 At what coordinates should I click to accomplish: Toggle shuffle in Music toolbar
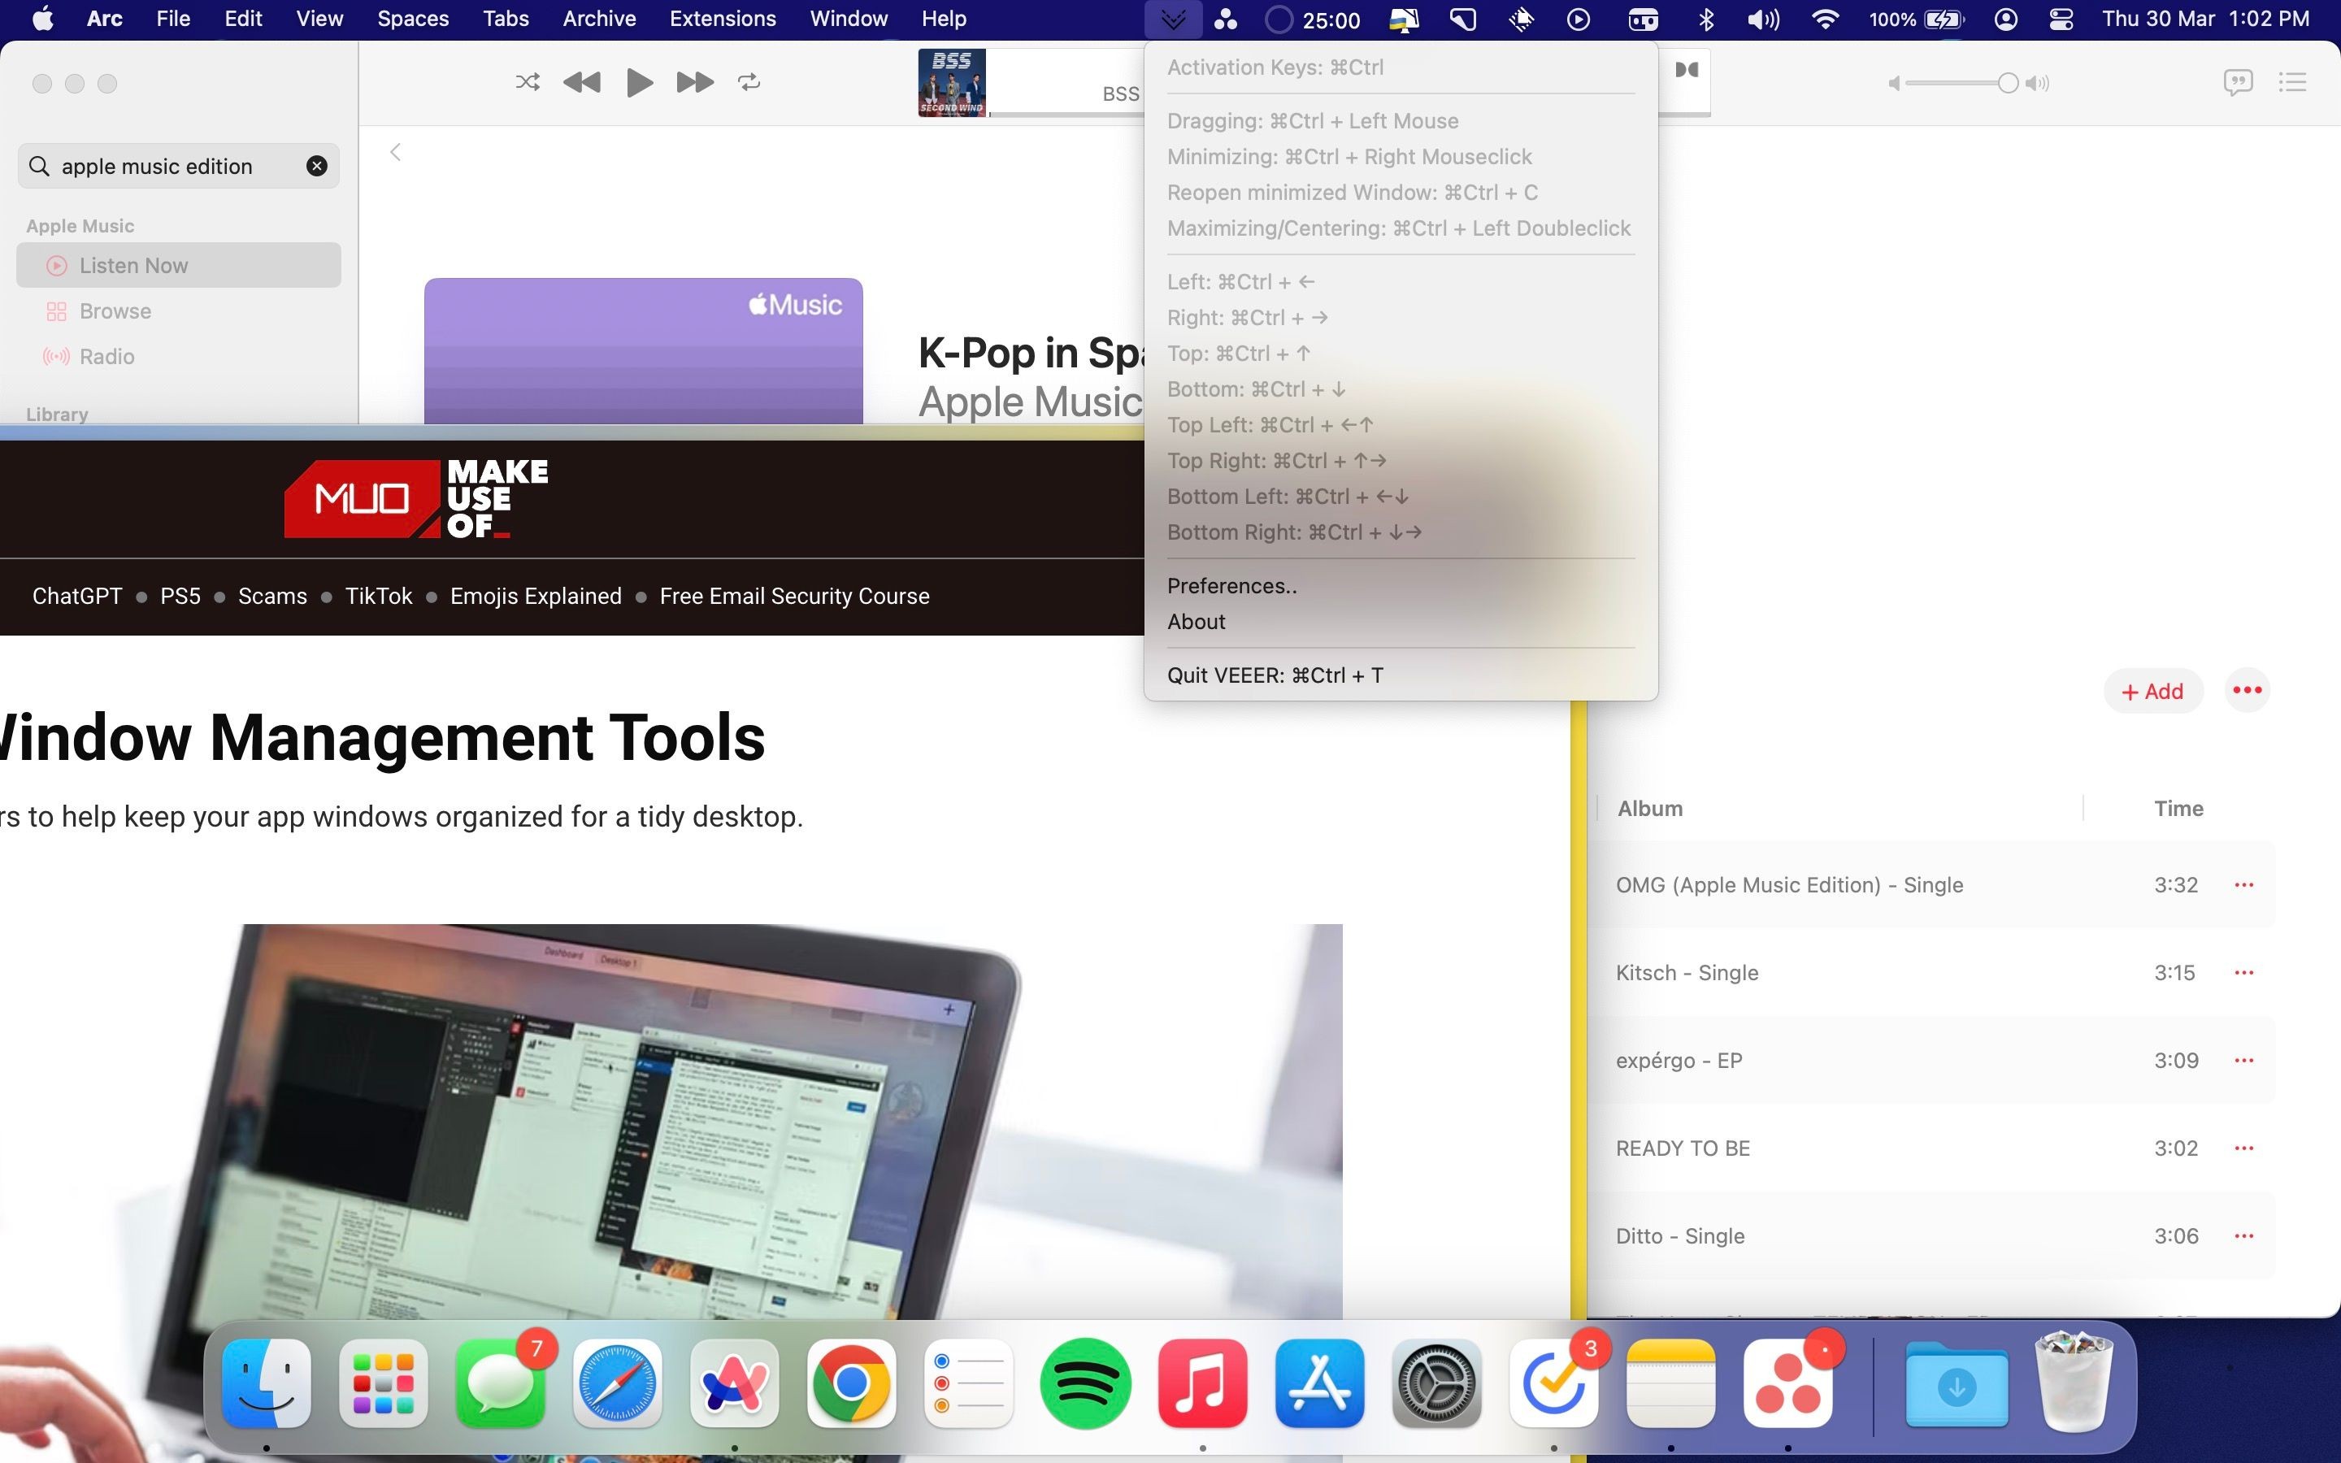tap(528, 82)
